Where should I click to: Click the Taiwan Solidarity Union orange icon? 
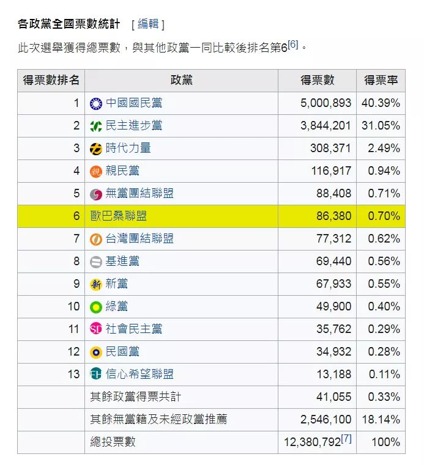coord(96,239)
